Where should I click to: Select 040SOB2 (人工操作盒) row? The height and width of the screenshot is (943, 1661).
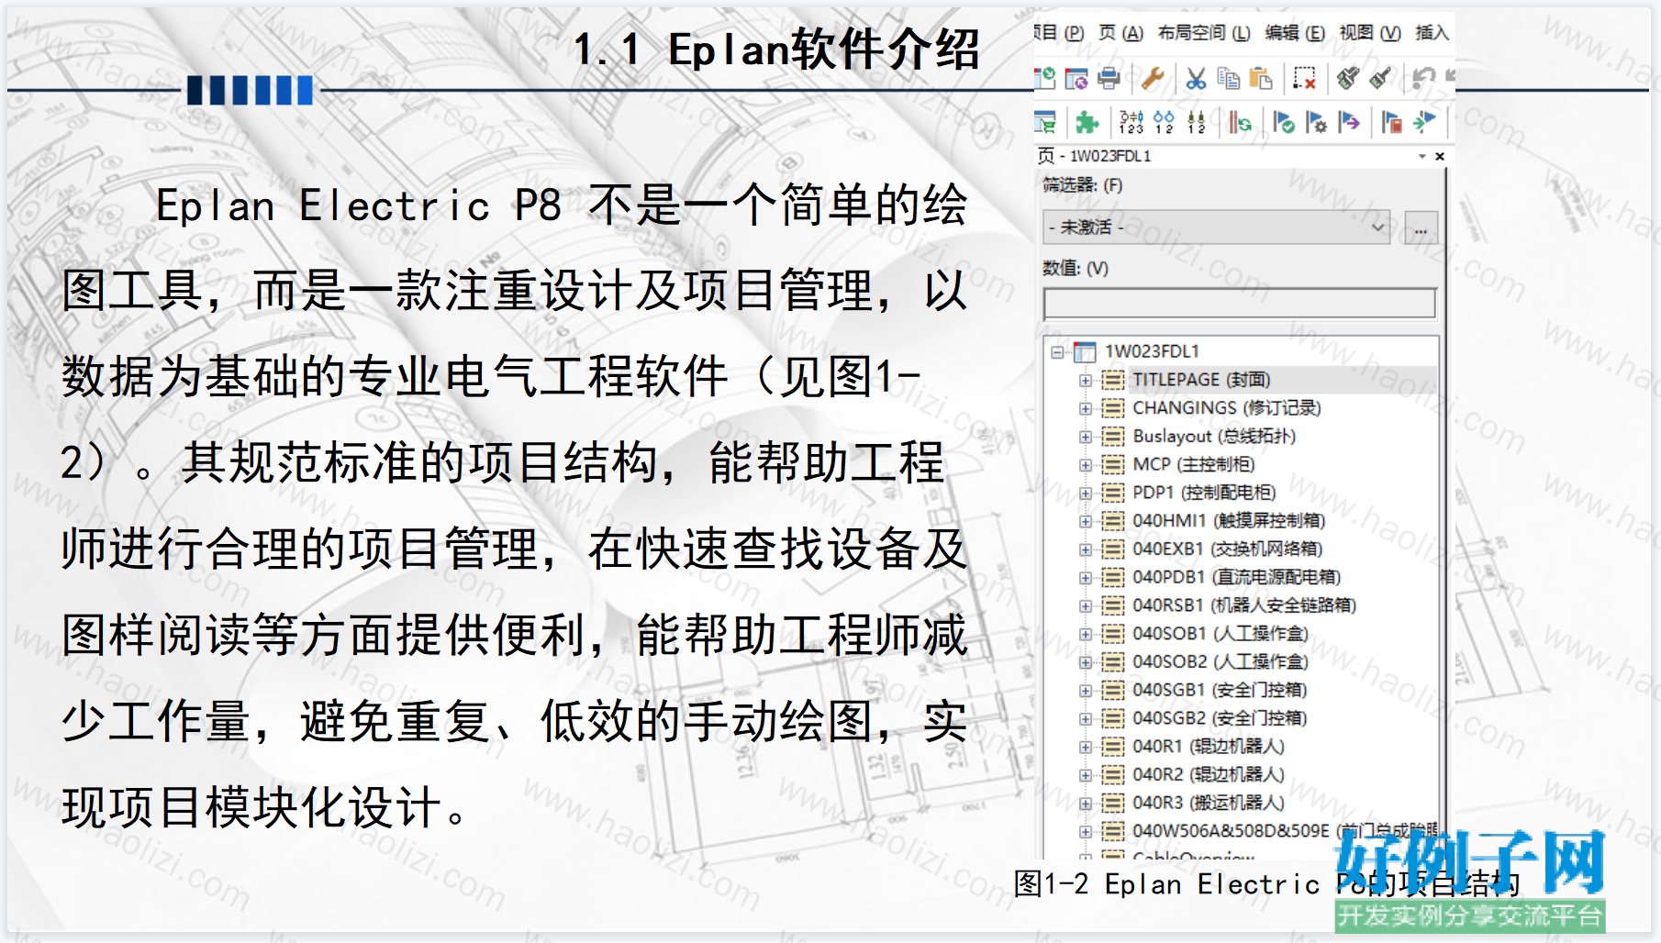[x=1221, y=661]
